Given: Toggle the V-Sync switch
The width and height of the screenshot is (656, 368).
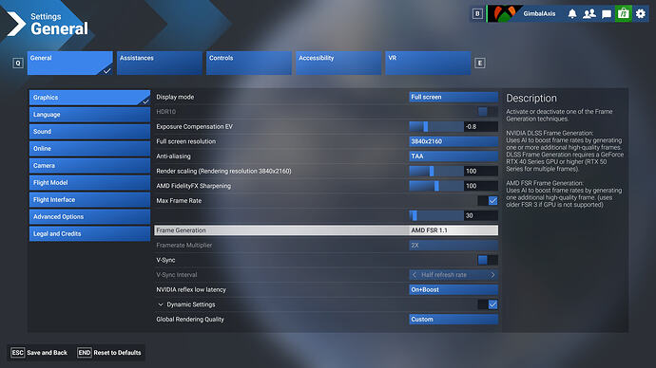Looking at the screenshot, I should coord(488,260).
